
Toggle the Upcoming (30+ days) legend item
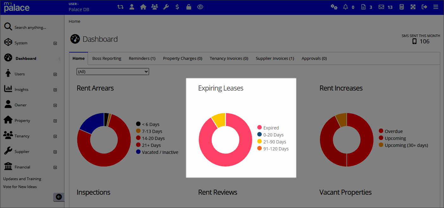click(403, 145)
